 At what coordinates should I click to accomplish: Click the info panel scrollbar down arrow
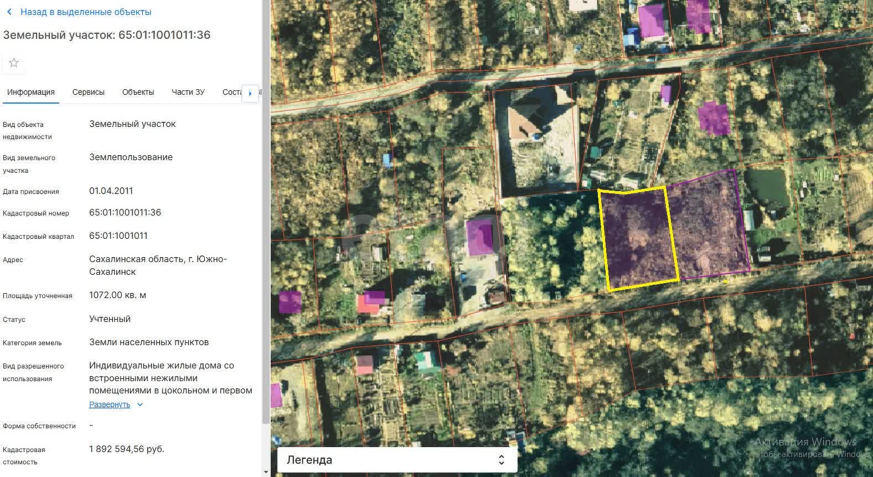266,472
